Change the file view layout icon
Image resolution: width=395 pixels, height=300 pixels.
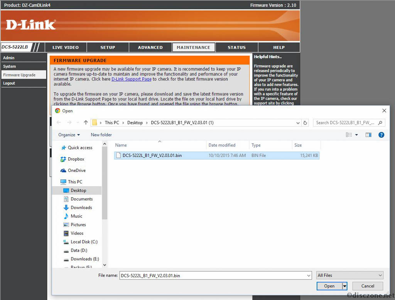349,135
